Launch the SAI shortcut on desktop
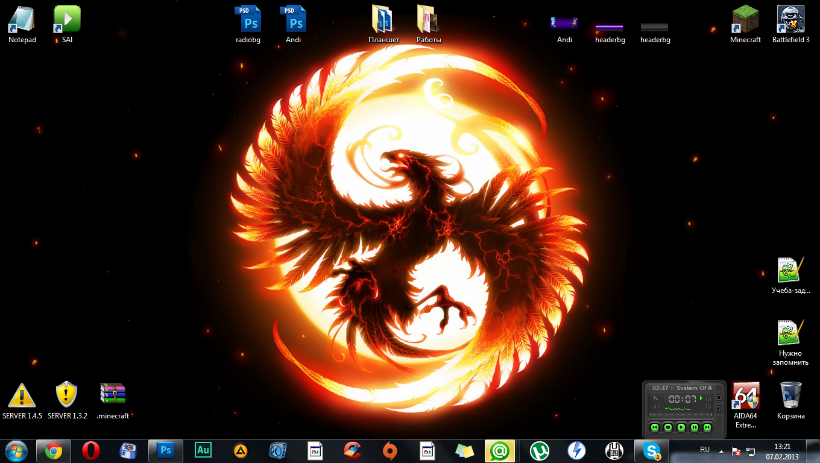The image size is (820, 463). pos(67,24)
